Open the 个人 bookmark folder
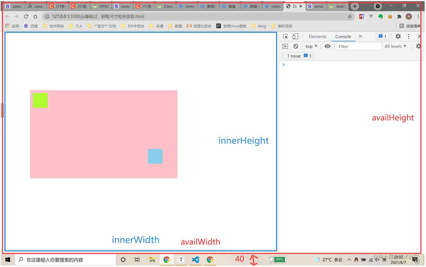 coord(76,26)
